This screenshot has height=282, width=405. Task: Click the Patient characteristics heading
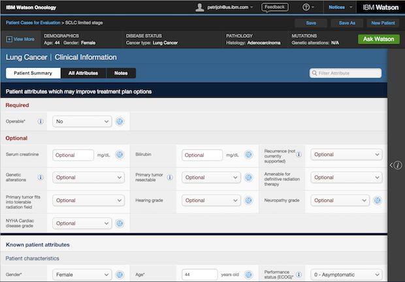click(x=32, y=259)
